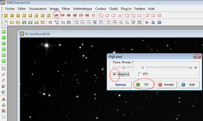Viewport: 203px width, 121px height.
Task: Click the gold multiply (×) icon
Action: coord(42,15)
